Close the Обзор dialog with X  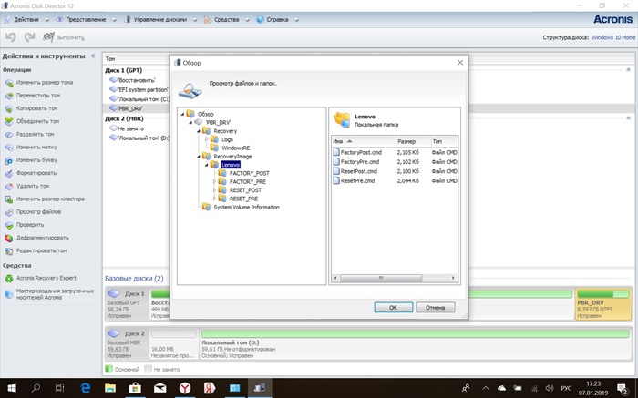460,63
